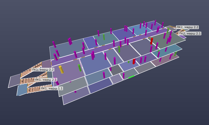The height and width of the screenshot is (125, 209).
Task: Select the green cylinder on the far right lower floor
Action: 176,54
